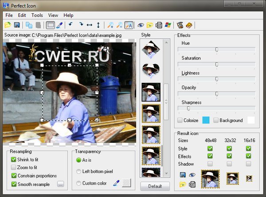
Task: Select the Custom color transparency option
Action: 79,183
